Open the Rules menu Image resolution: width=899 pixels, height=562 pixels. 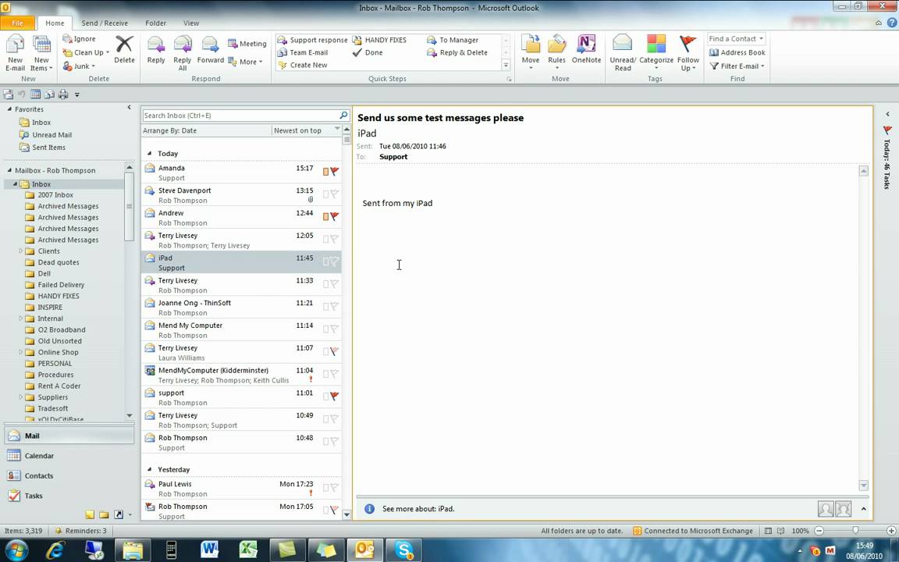(x=556, y=53)
